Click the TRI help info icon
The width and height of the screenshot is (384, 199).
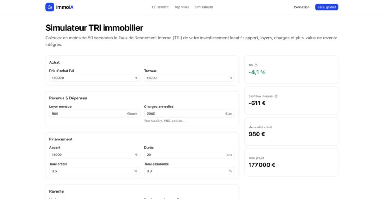(x=256, y=65)
